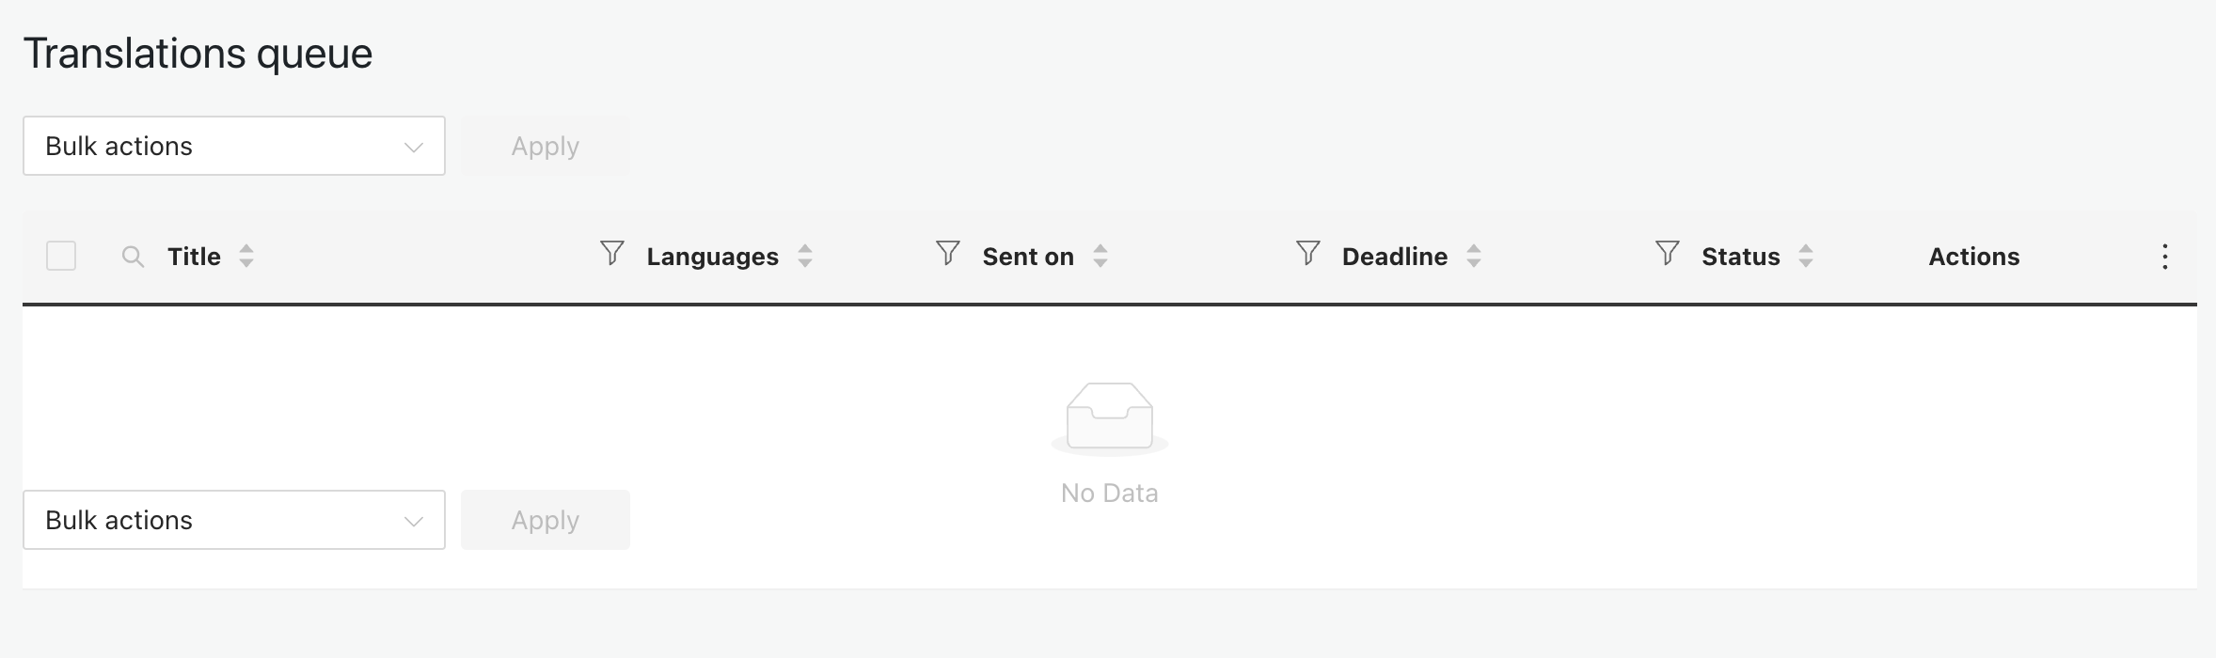Expand the top Bulk actions dropdown

click(x=234, y=146)
